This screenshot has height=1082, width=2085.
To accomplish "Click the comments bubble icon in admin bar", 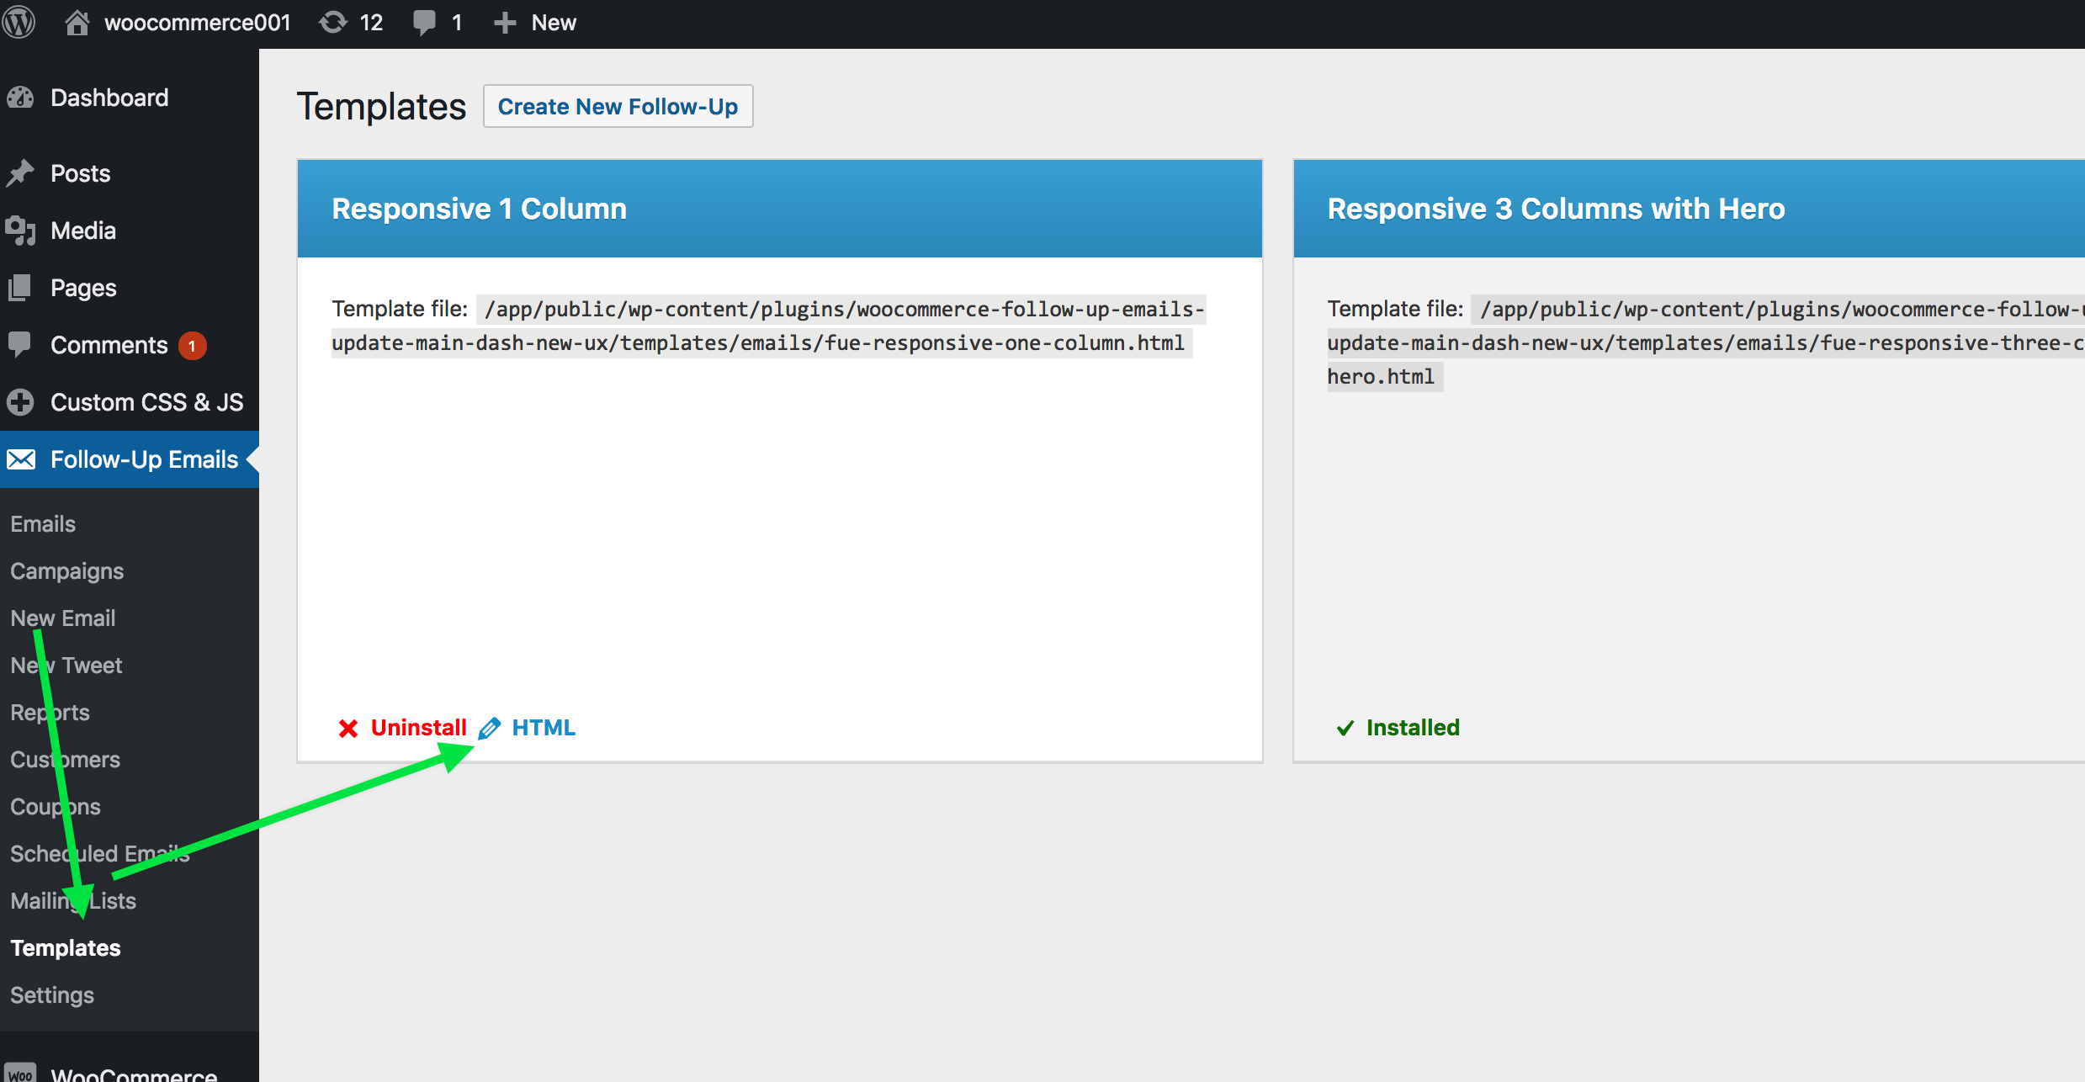I will click(425, 23).
